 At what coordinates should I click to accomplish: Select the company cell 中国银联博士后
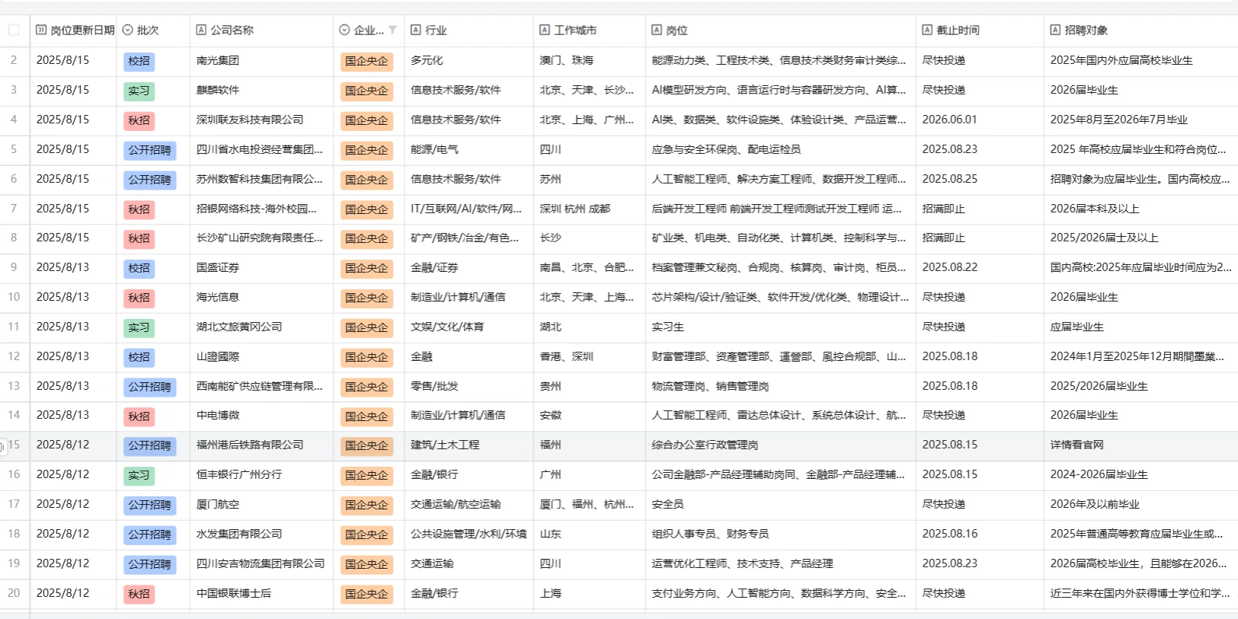point(261,594)
